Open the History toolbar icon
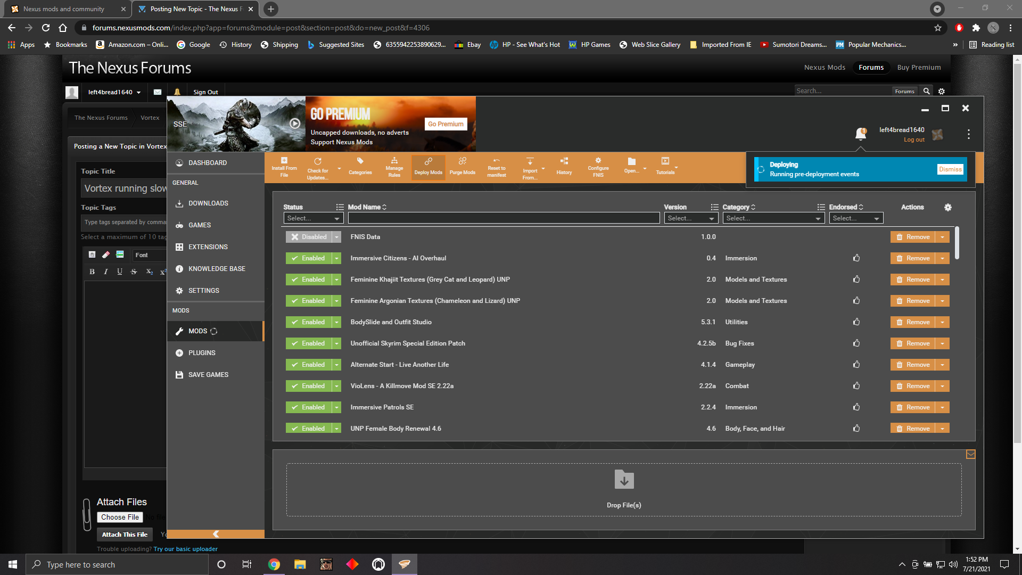The height and width of the screenshot is (575, 1022). 564,167
